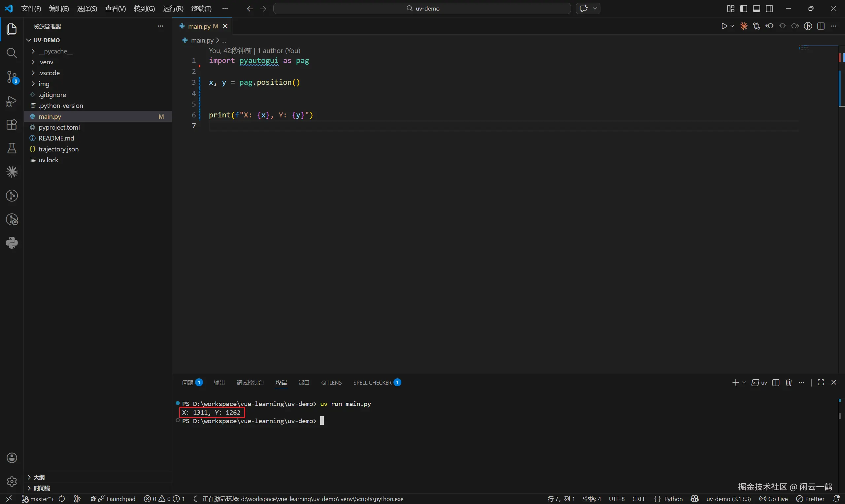
Task: Open the Extensions view
Action: coord(12,124)
